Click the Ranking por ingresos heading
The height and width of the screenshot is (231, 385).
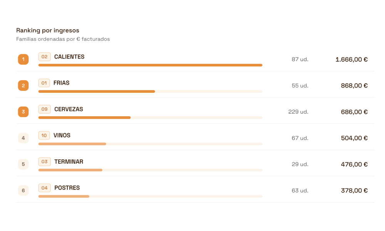48,30
